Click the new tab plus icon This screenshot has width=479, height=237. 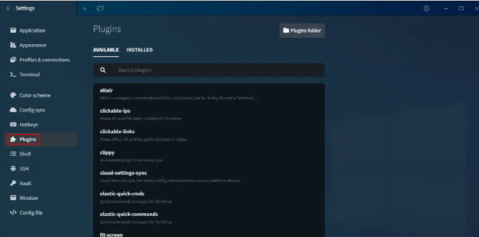click(85, 8)
